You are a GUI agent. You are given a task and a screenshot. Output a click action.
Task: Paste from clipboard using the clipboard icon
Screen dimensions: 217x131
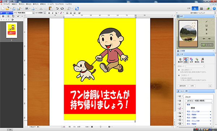[x=51, y=8]
